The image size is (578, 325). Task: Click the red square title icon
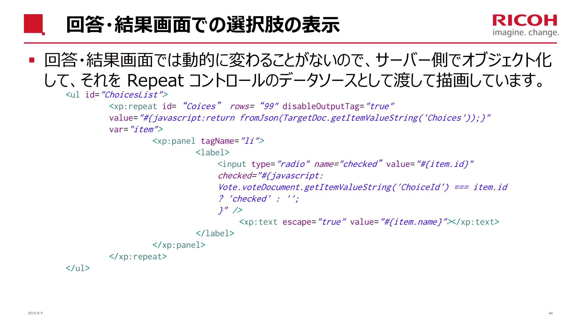34,24
